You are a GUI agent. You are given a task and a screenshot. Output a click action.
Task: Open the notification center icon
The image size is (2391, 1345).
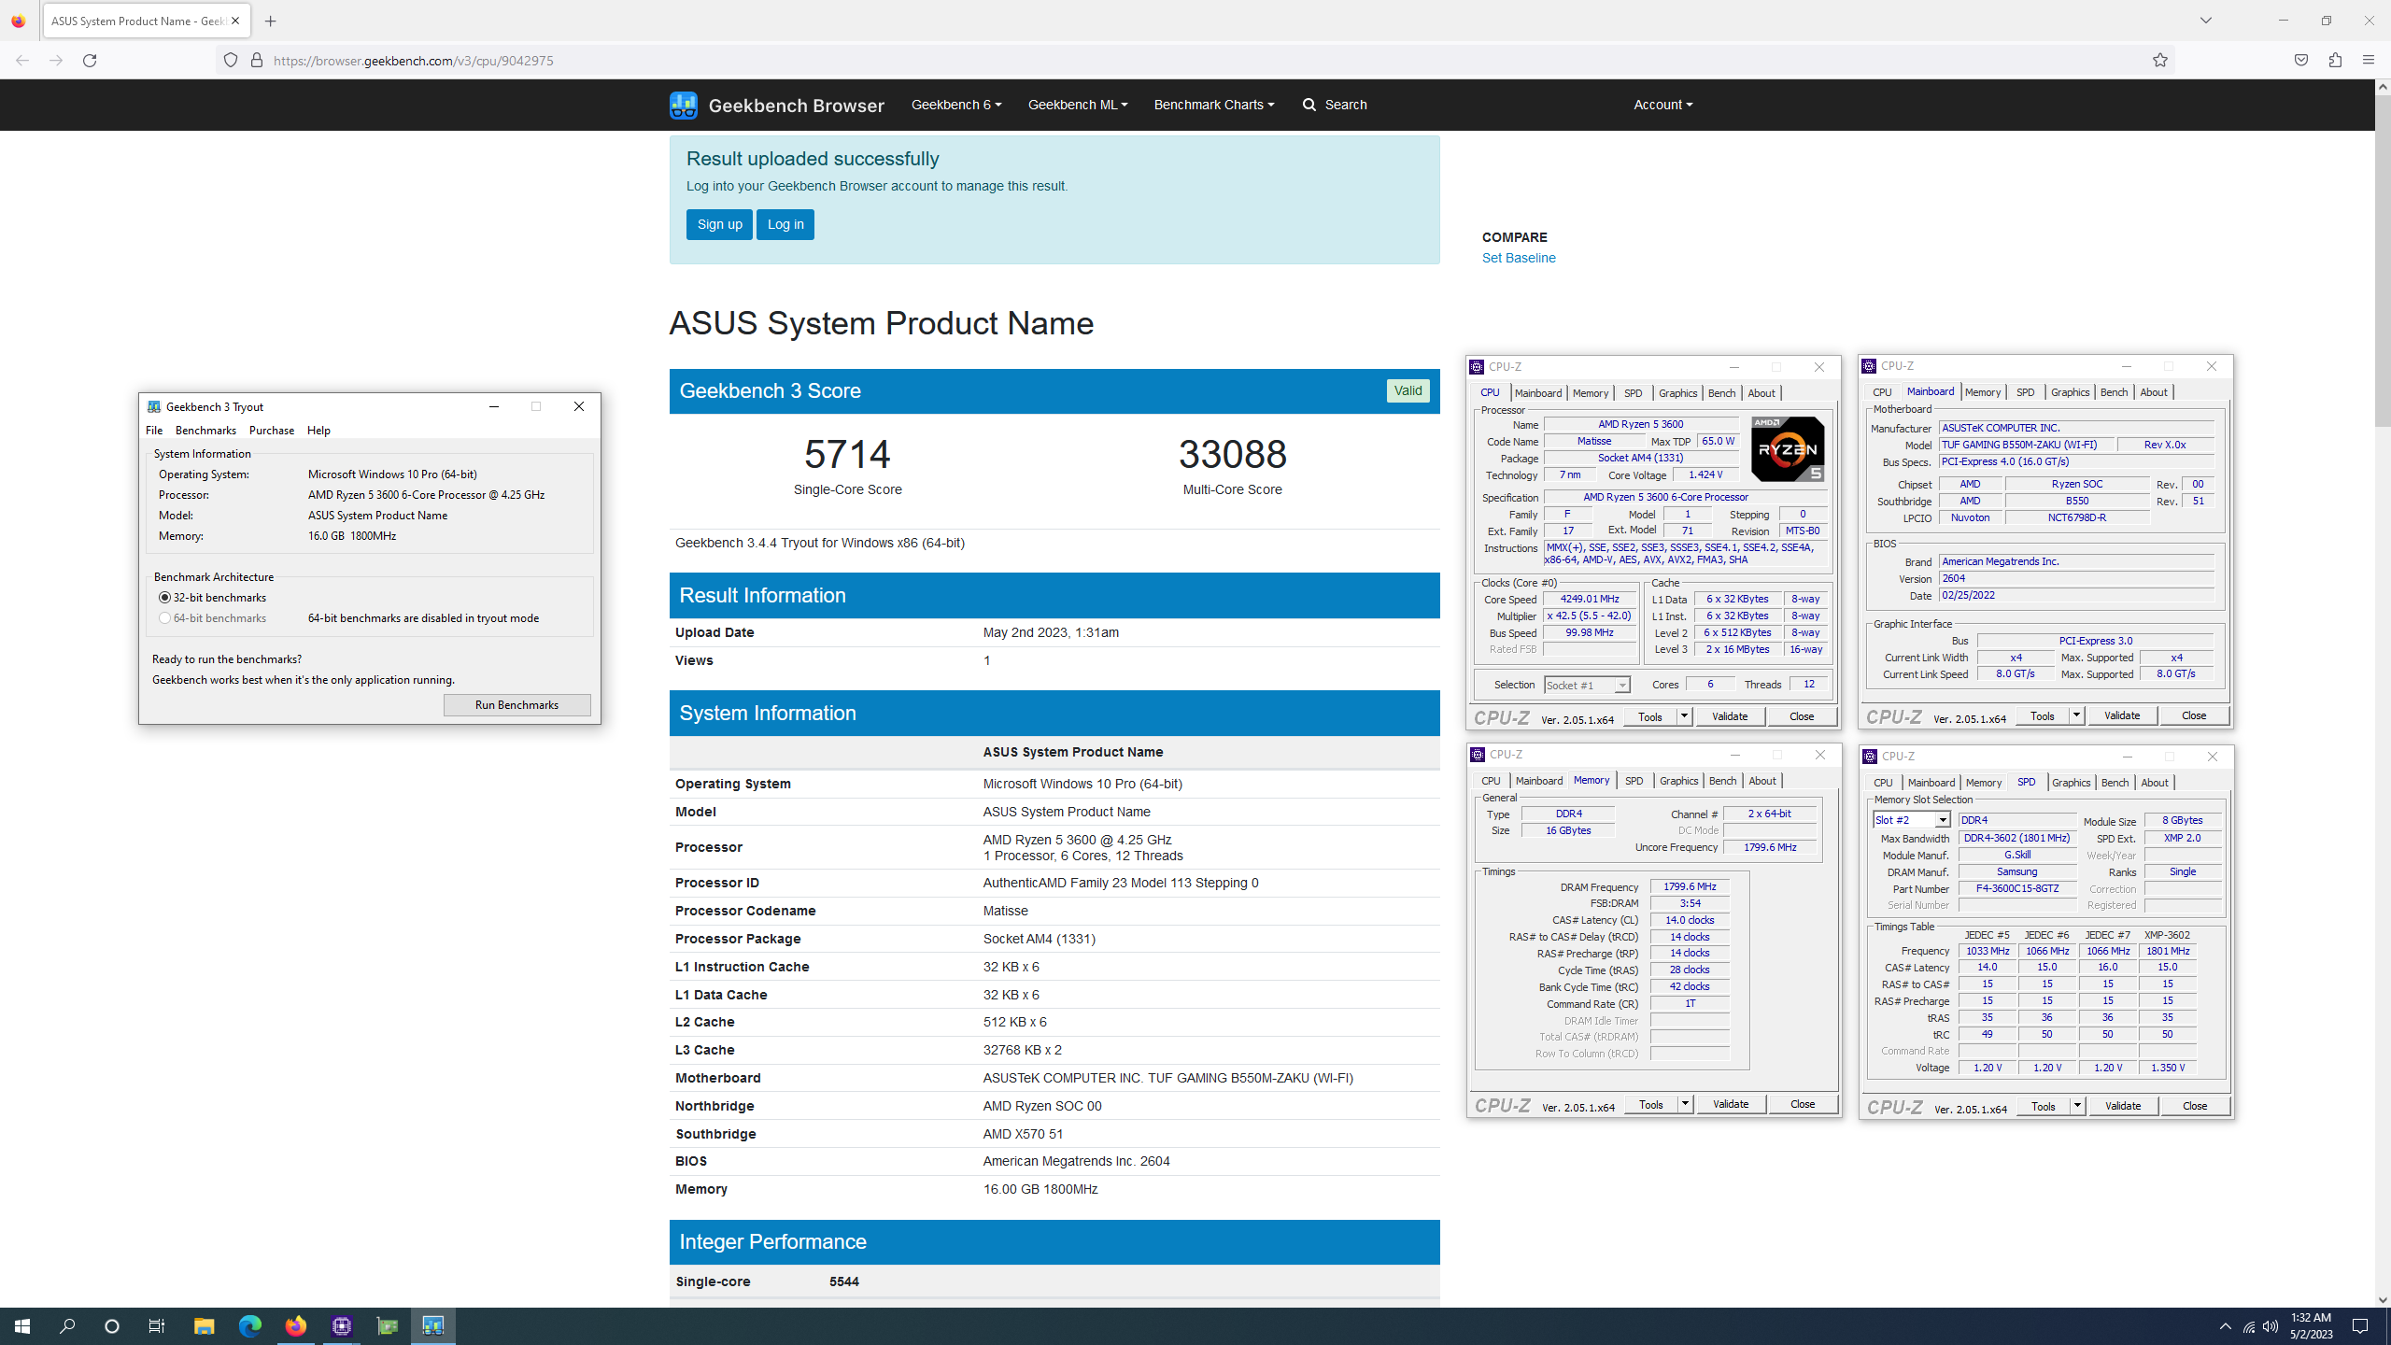[x=2360, y=1326]
